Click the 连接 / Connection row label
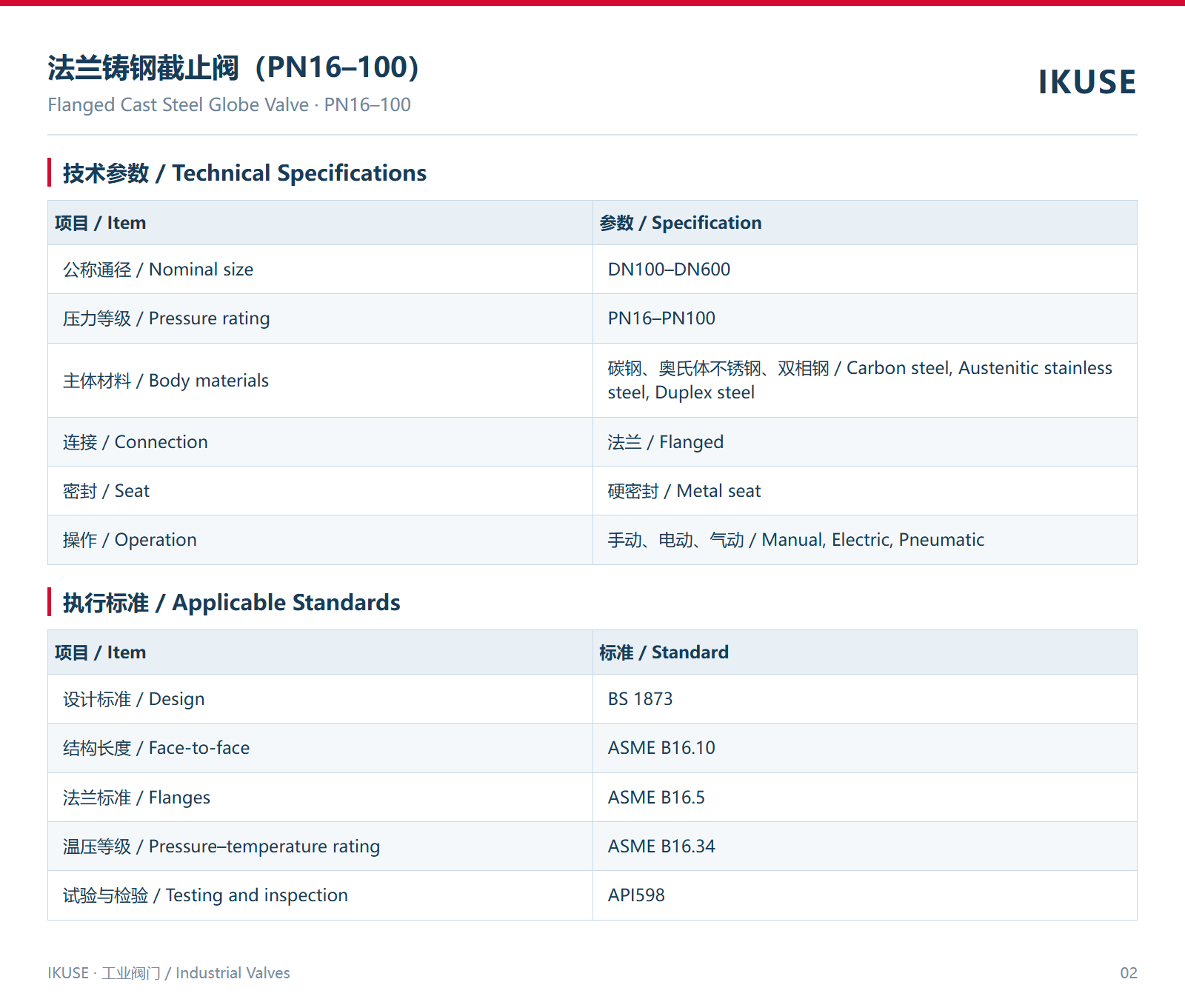The width and height of the screenshot is (1185, 1002). 135,442
